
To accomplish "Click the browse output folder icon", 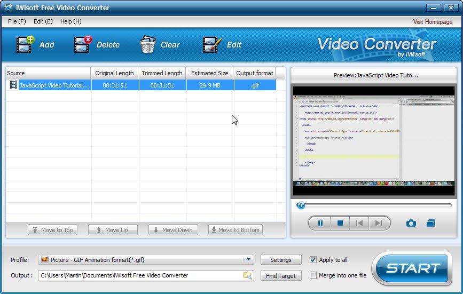I will tap(247, 275).
